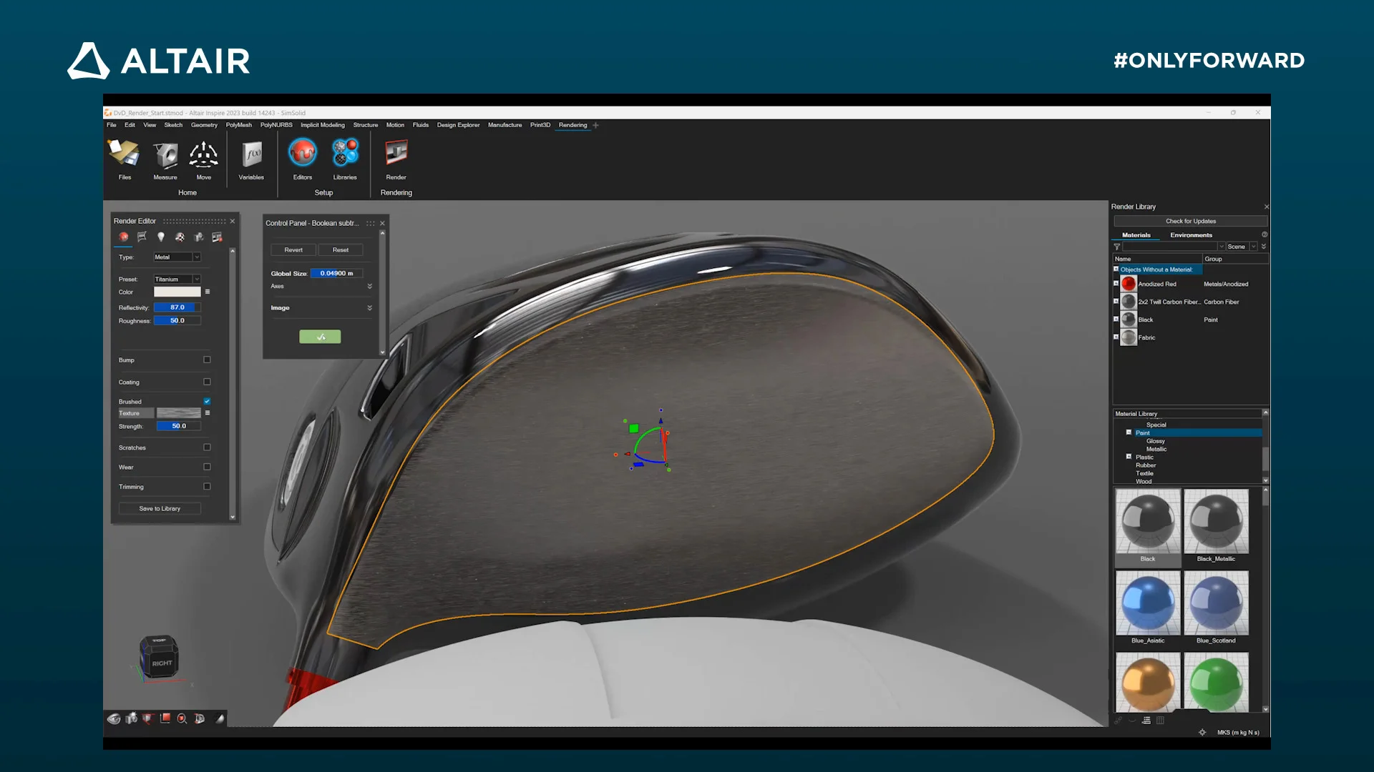The width and height of the screenshot is (1374, 772).
Task: Select the Blue_Asiatic material thumbnail
Action: point(1148,604)
